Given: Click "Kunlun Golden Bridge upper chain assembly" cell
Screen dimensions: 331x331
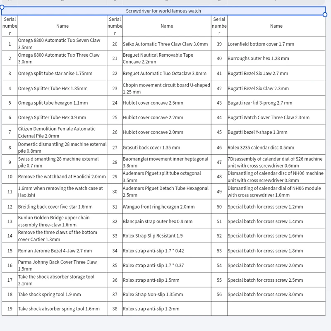Looking at the screenshot, I should point(62,221).
